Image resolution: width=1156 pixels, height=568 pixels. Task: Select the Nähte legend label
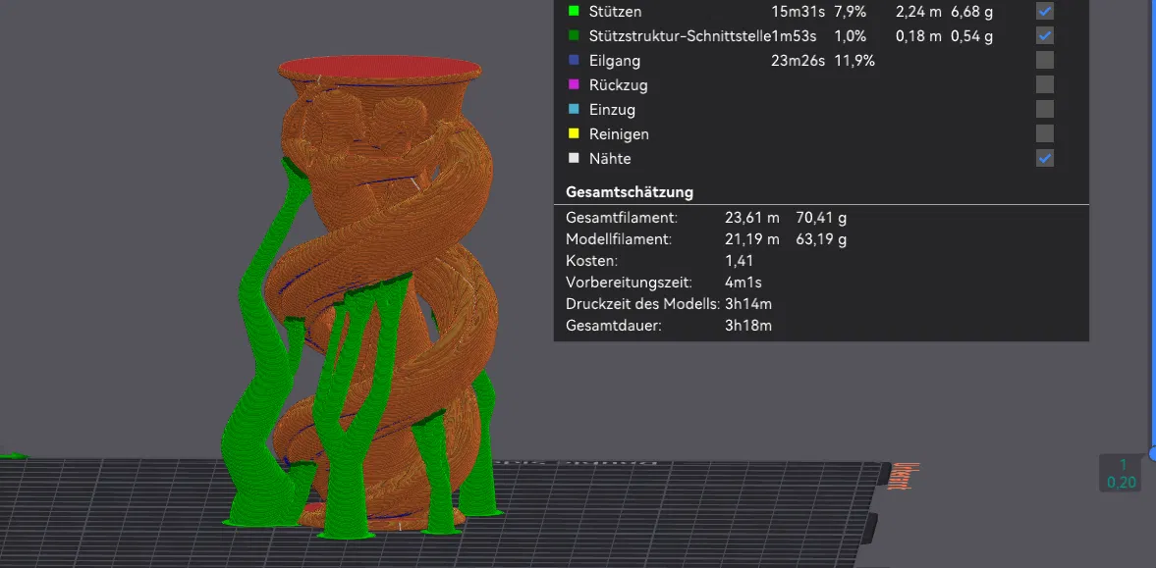[610, 158]
